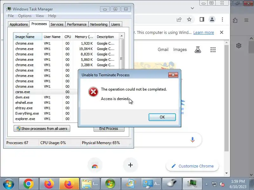Click the settings gear in background window
This screenshot has width=254, height=190.
[x=239, y=46]
